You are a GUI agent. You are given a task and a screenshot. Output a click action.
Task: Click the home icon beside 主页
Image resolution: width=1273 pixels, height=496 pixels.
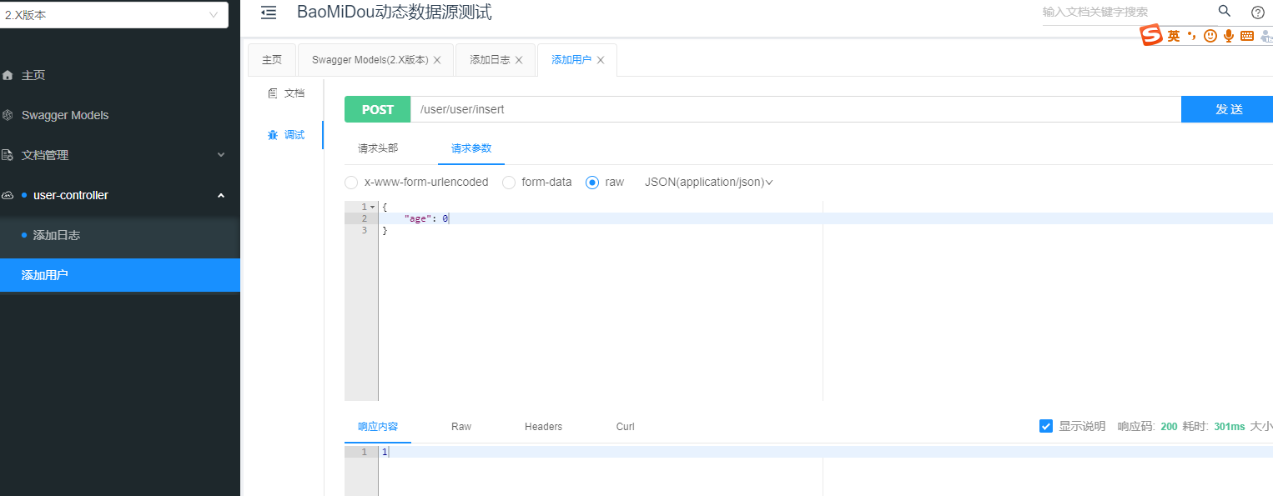(x=8, y=75)
